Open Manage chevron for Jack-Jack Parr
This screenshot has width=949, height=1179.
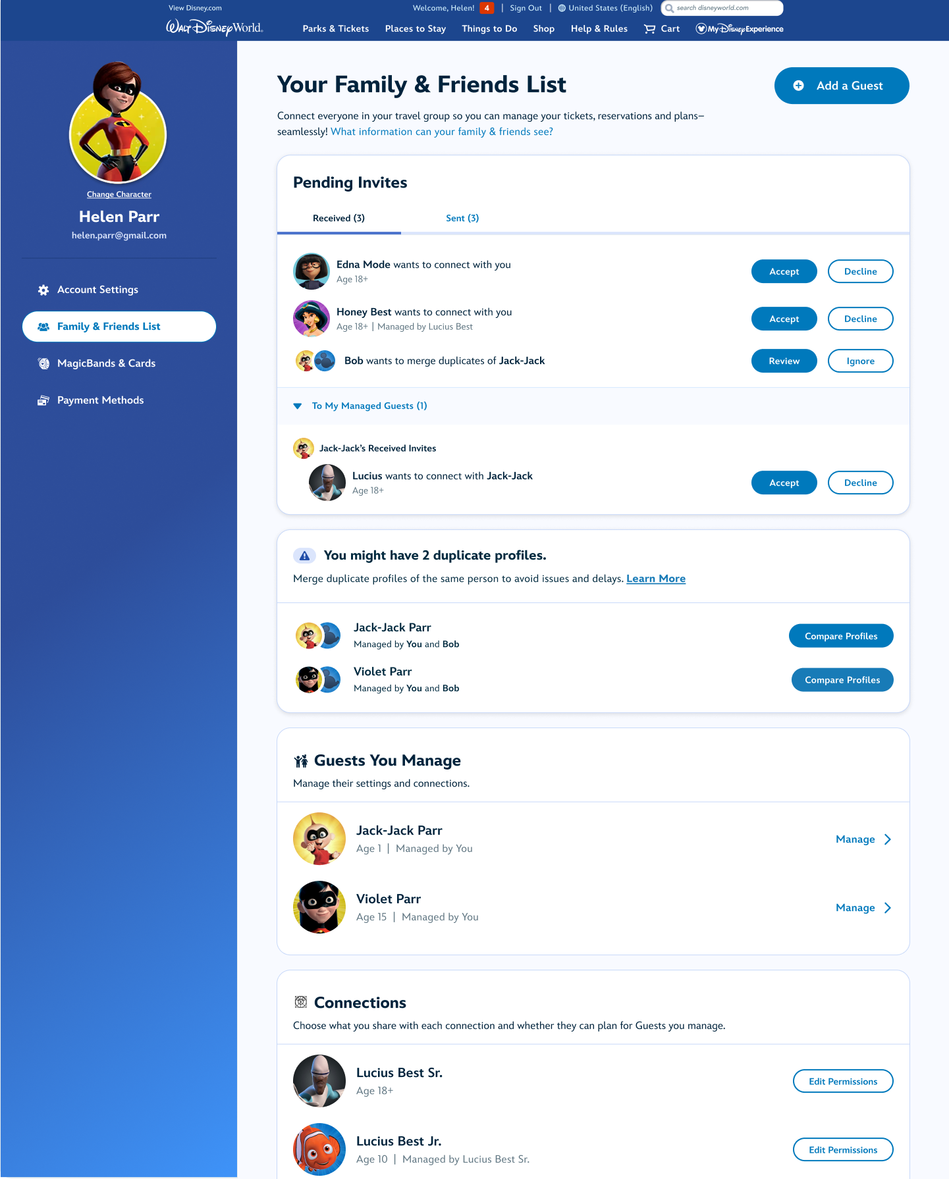pyautogui.click(x=888, y=839)
